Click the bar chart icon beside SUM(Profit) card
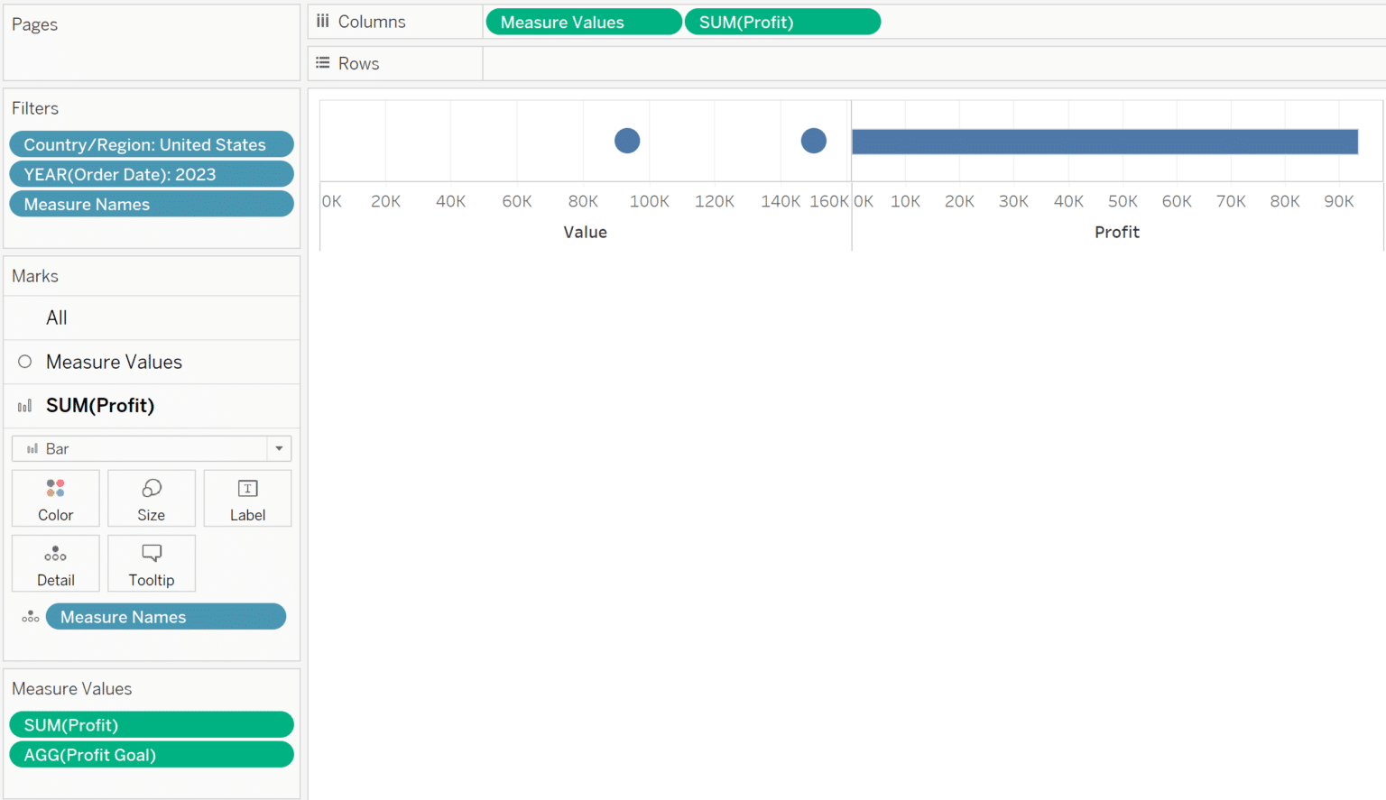 [x=24, y=405]
